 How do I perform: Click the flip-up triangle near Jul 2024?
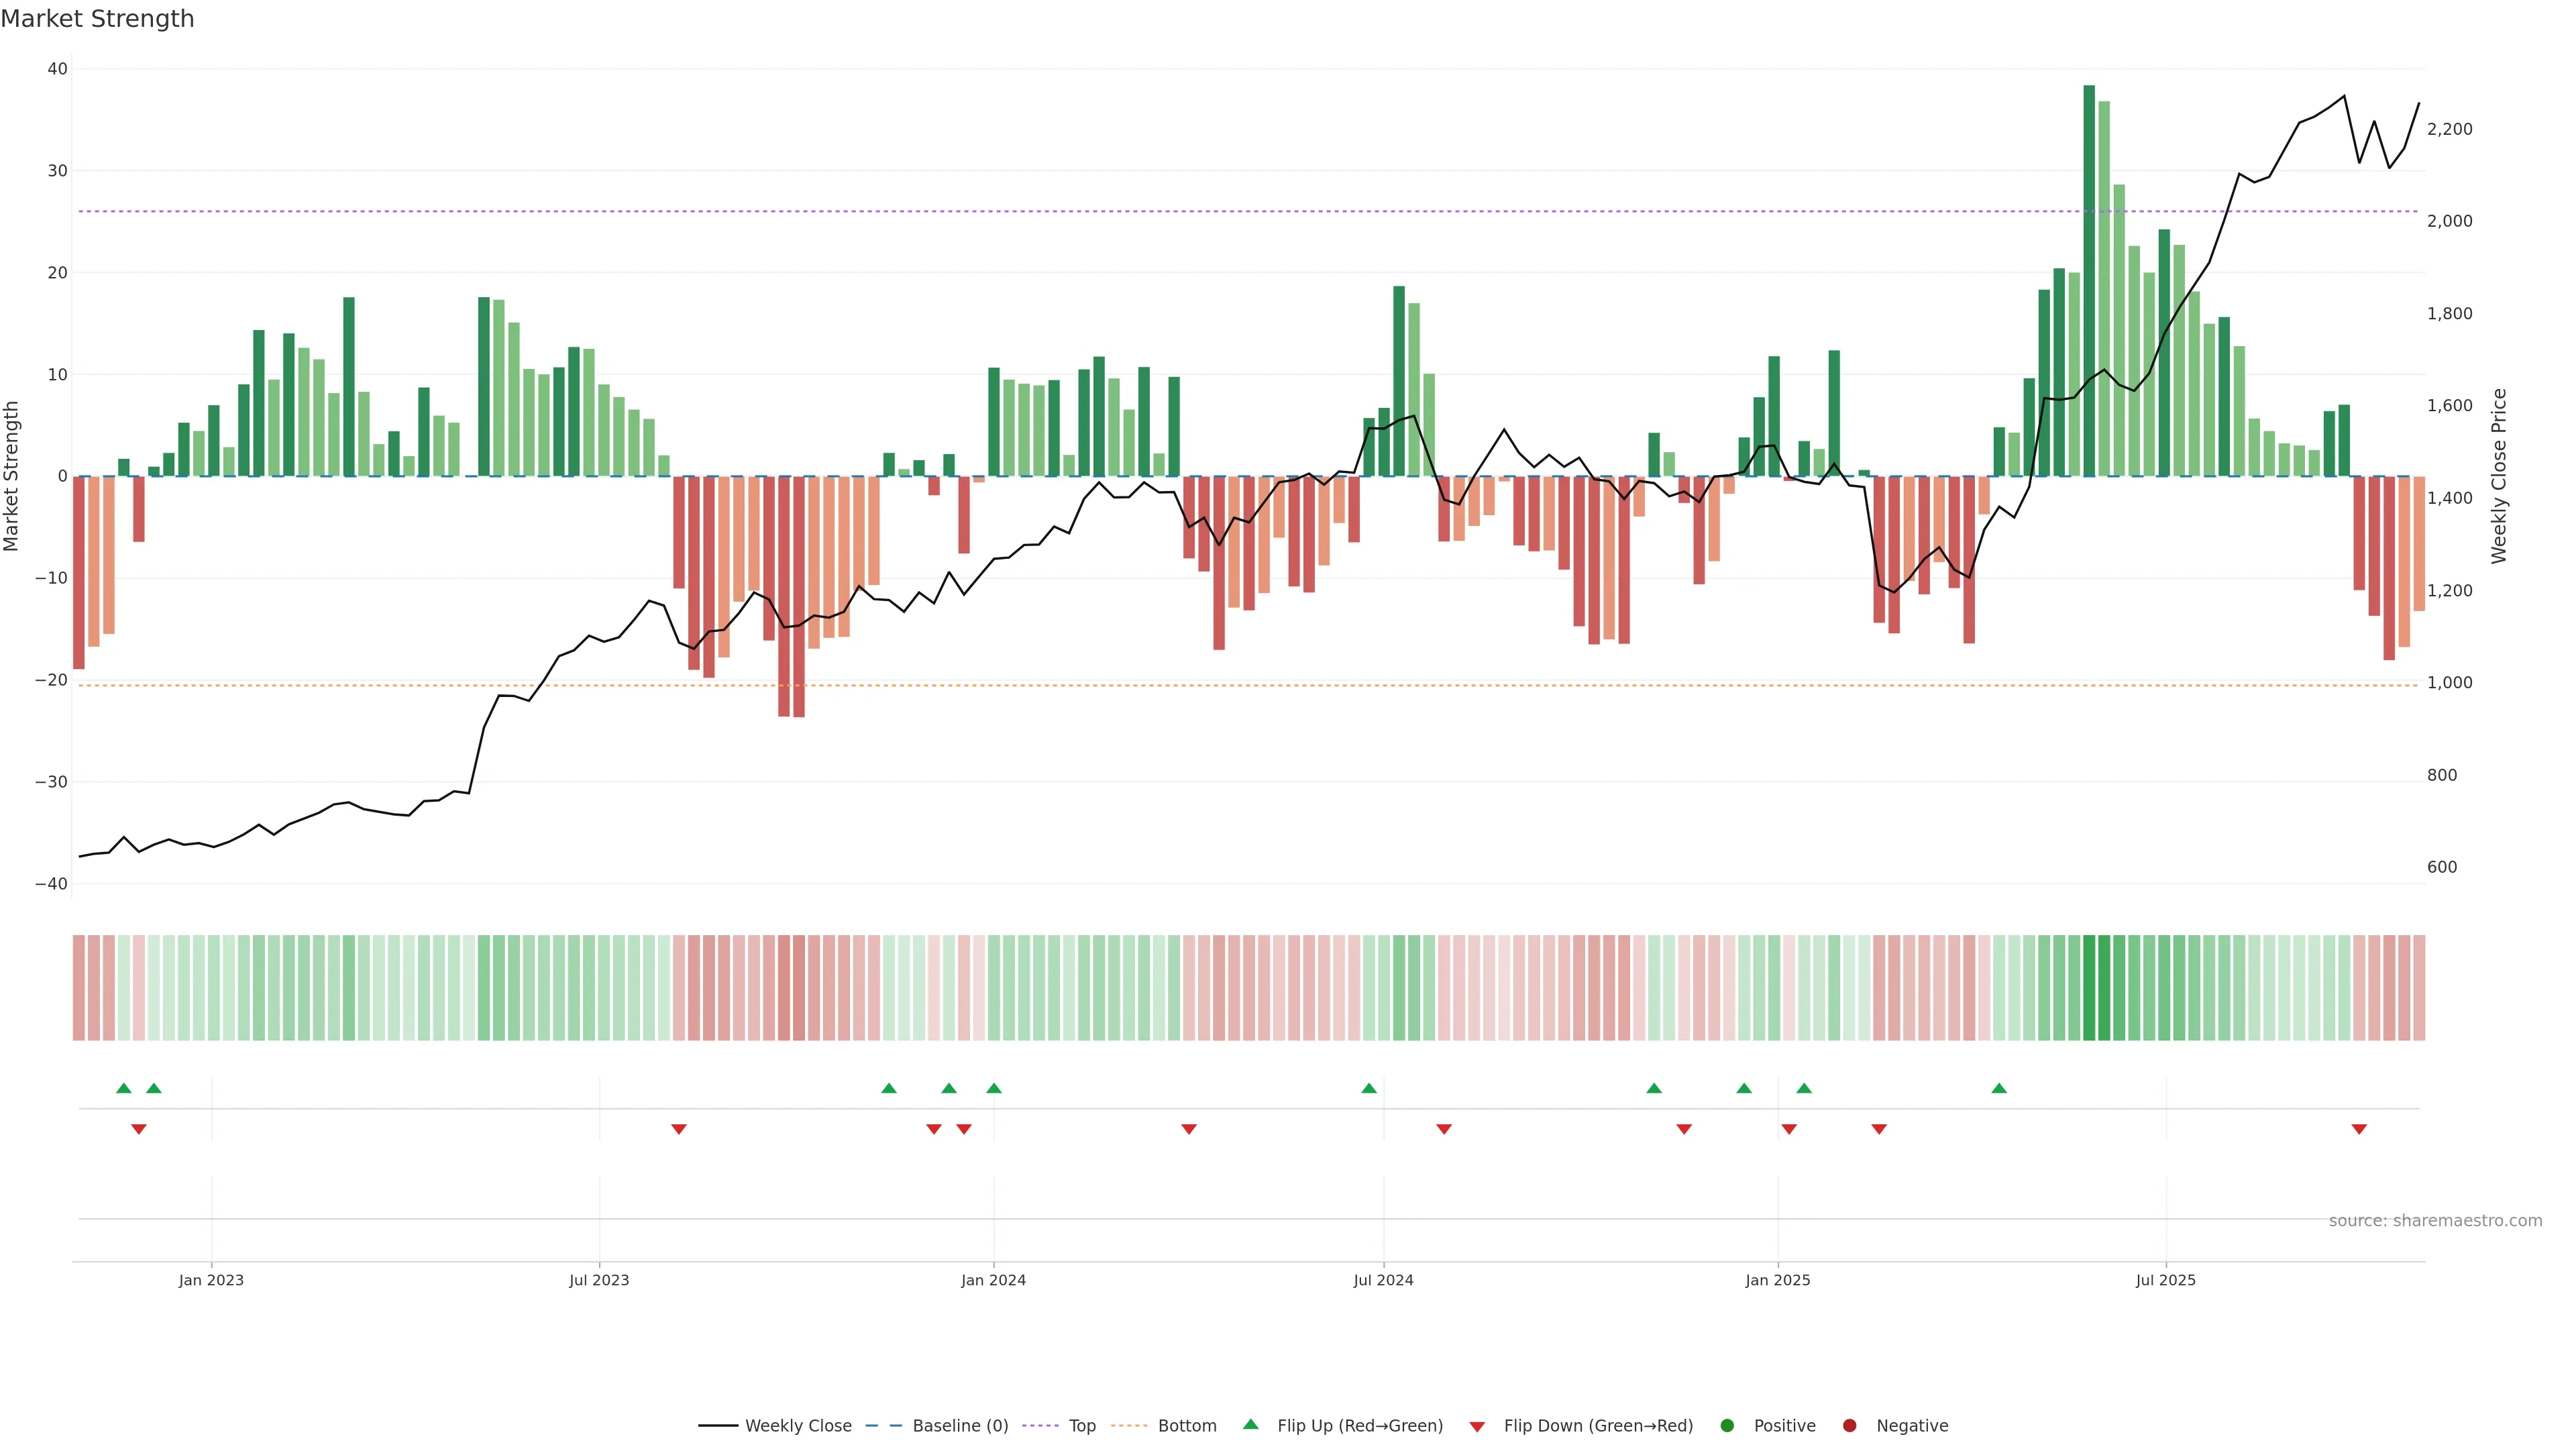point(1369,1088)
